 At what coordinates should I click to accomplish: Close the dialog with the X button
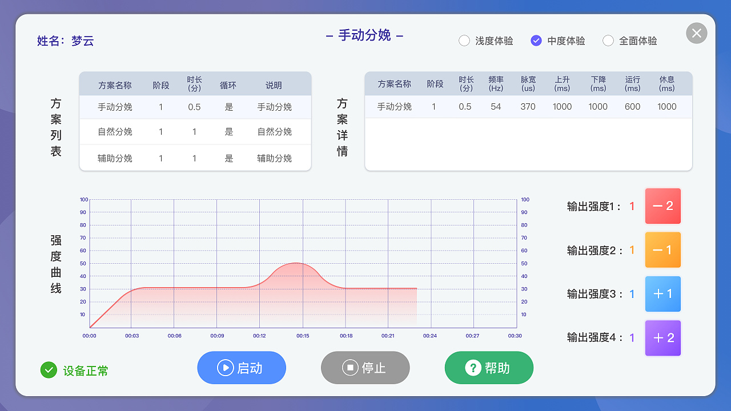697,33
